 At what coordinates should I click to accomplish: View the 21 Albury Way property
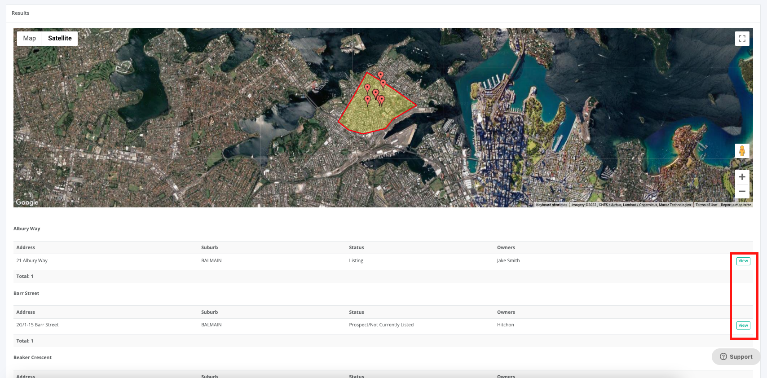tap(743, 261)
